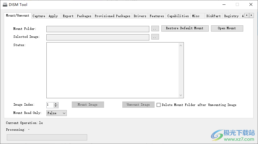The width and height of the screenshot is (258, 144).
Task: Open the Features tab
Action: click(x=157, y=16)
